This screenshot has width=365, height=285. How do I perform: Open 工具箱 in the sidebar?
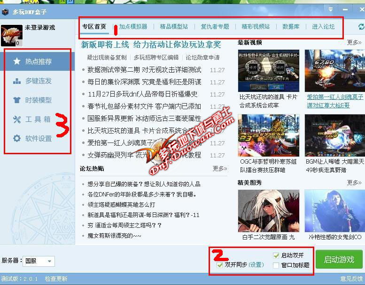[37, 120]
